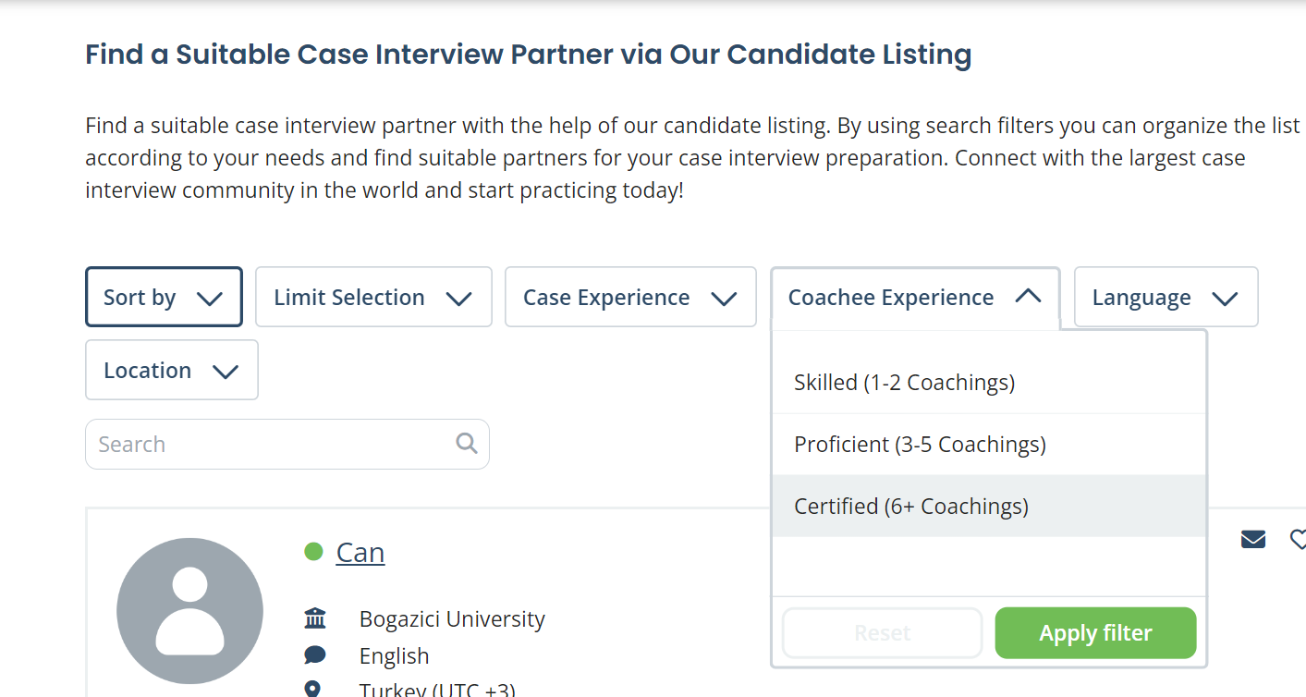Click the green Apply filter button

pos(1095,633)
